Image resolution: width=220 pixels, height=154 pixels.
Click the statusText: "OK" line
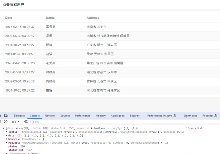click(x=20, y=150)
